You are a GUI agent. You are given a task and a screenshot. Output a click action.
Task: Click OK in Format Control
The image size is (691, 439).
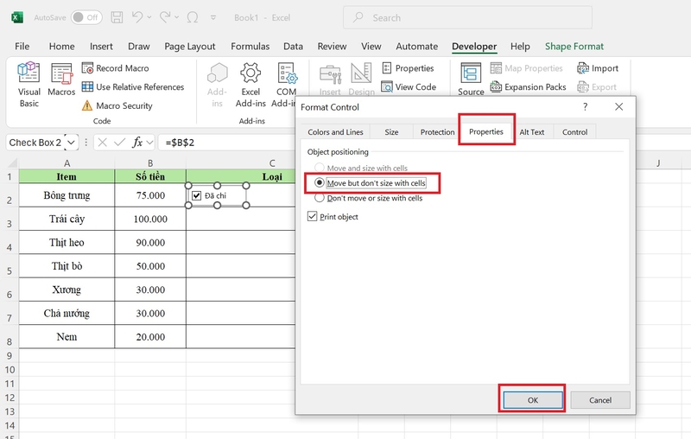tap(533, 400)
